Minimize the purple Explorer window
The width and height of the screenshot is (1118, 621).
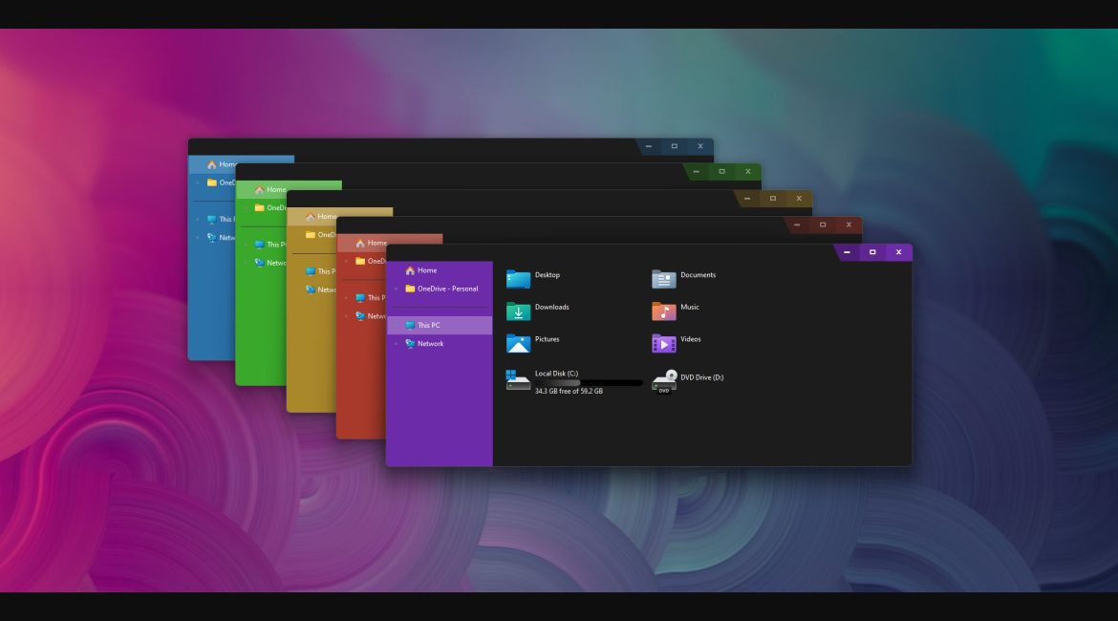[847, 252]
